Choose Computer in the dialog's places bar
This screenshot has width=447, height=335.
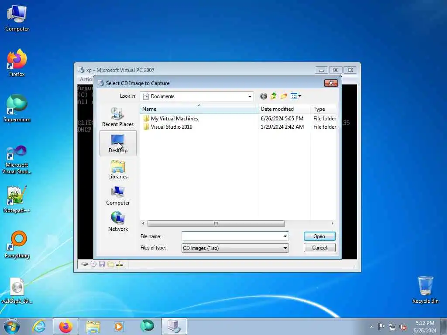click(x=118, y=196)
